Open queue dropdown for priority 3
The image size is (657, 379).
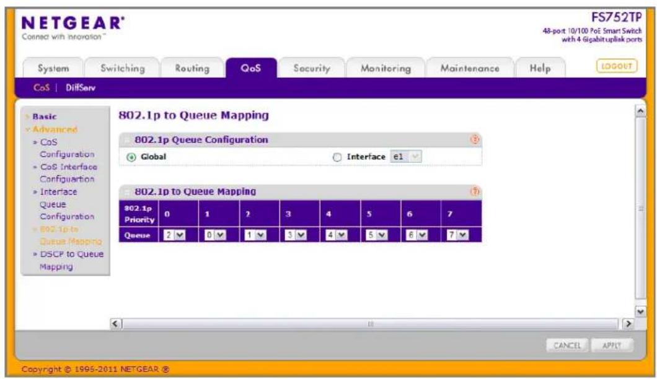[296, 235]
